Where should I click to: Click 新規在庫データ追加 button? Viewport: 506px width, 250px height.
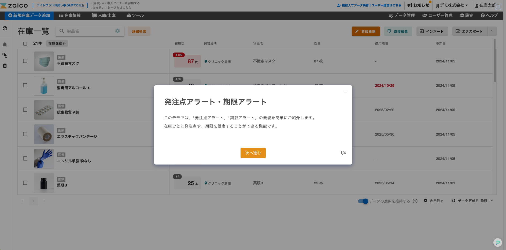pos(29,16)
